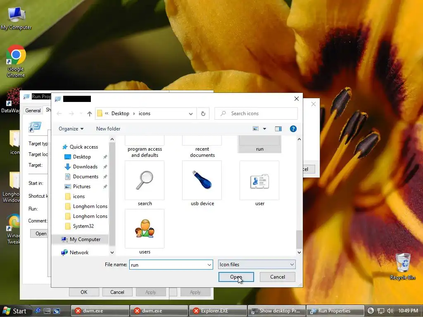Click the forward navigation arrow
The width and height of the screenshot is (423, 317).
(71, 114)
